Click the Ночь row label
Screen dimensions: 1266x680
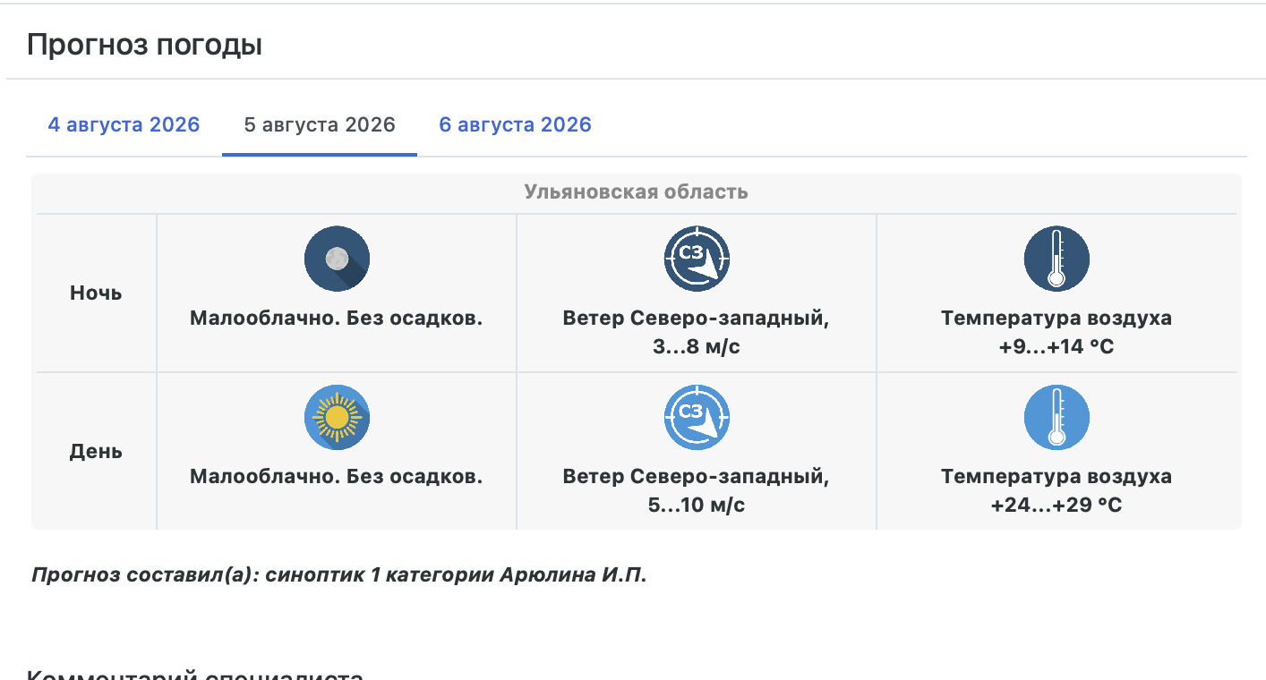(96, 293)
